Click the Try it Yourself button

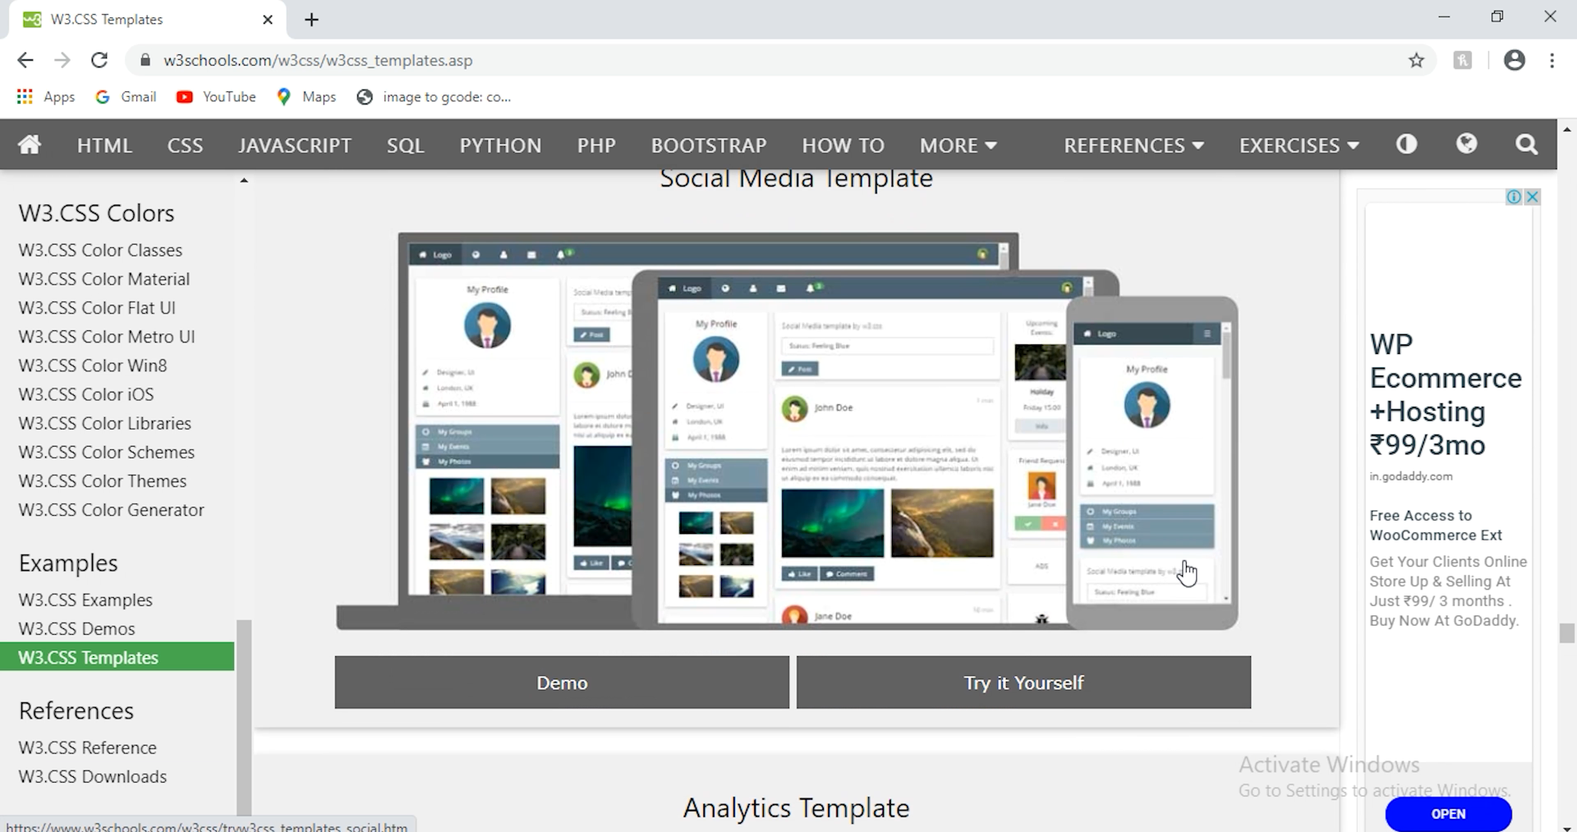coord(1023,682)
